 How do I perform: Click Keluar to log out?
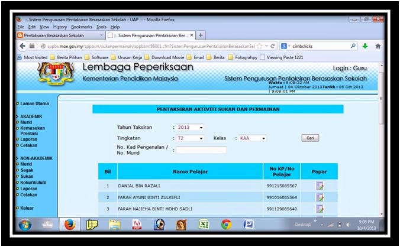(27, 208)
